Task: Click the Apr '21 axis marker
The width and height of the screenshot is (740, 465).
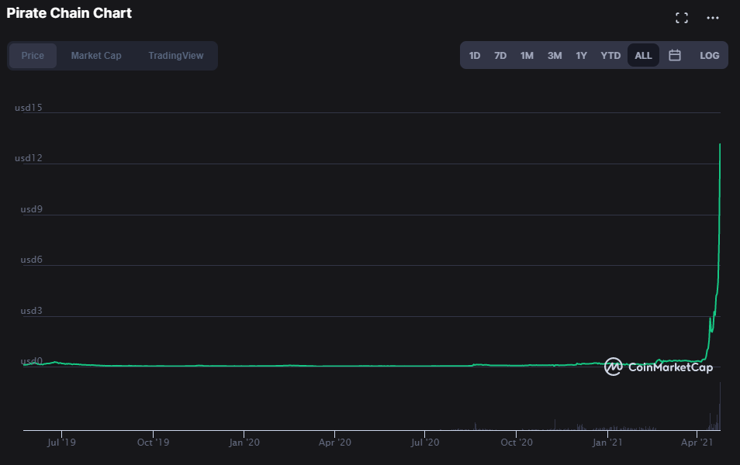Action: click(x=697, y=443)
